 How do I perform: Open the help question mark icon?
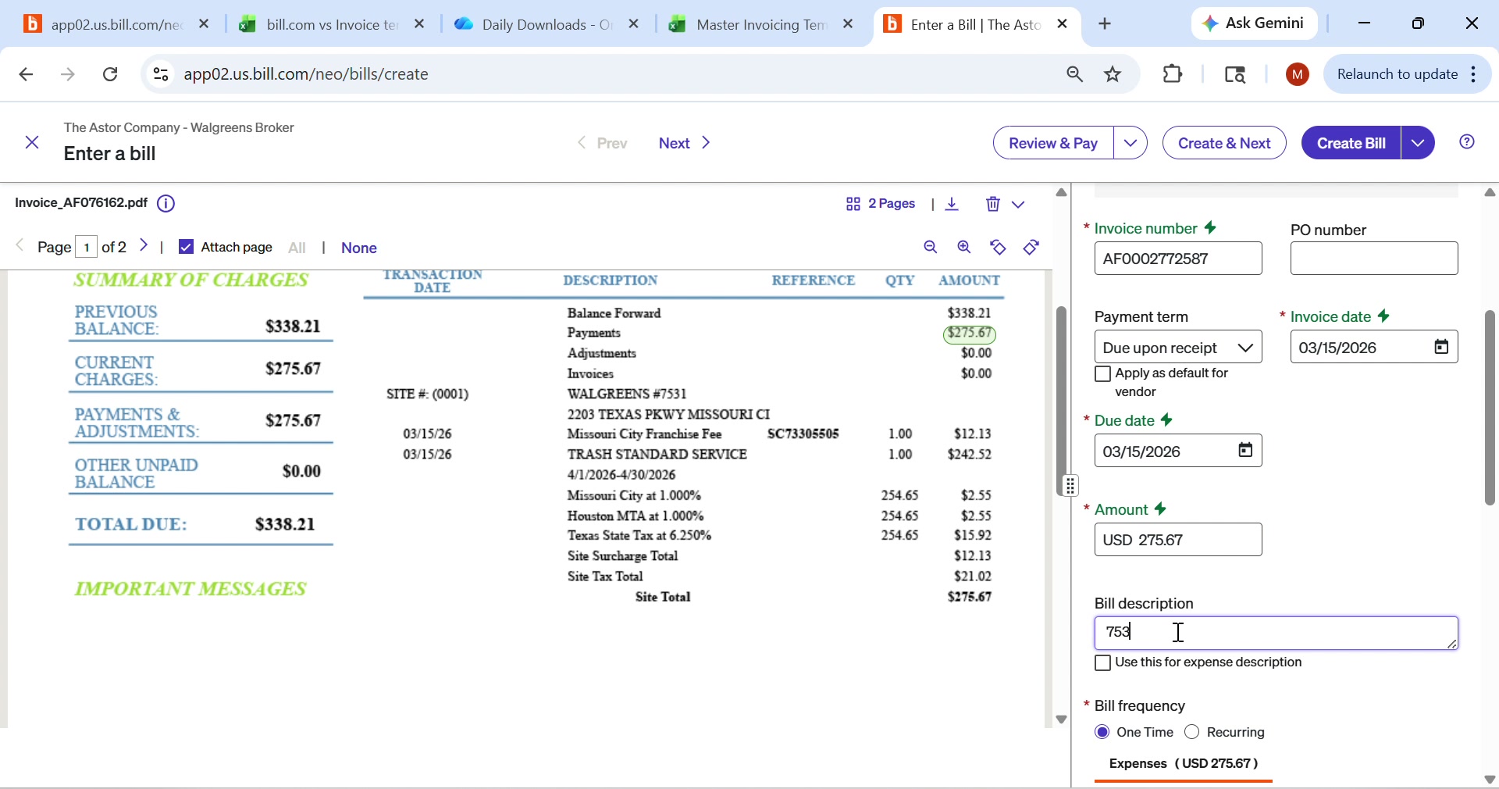[1468, 142]
